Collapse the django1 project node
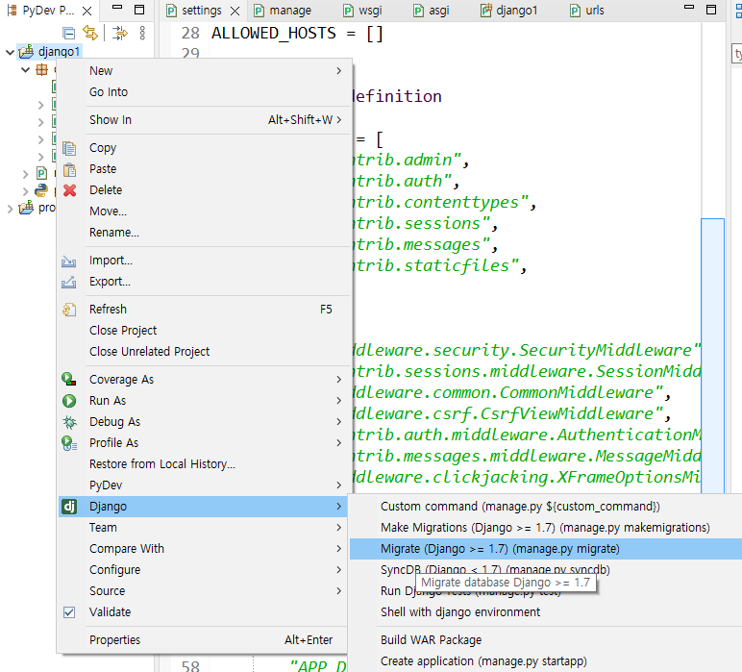 [x=10, y=52]
